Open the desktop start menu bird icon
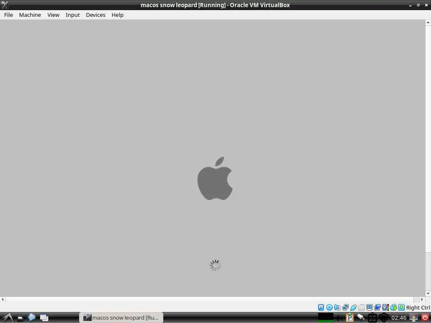 (x=8, y=318)
